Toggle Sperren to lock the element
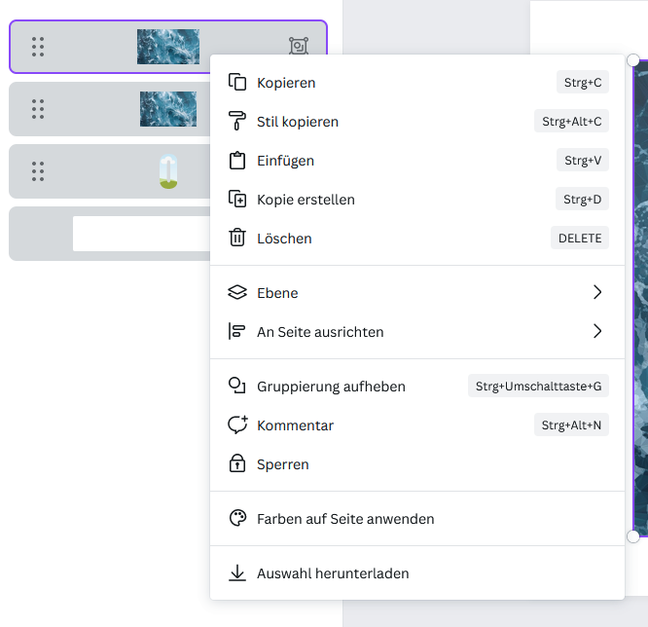The image size is (648, 627). click(282, 464)
